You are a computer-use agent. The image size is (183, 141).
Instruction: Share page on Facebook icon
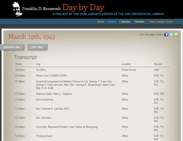tap(166, 35)
